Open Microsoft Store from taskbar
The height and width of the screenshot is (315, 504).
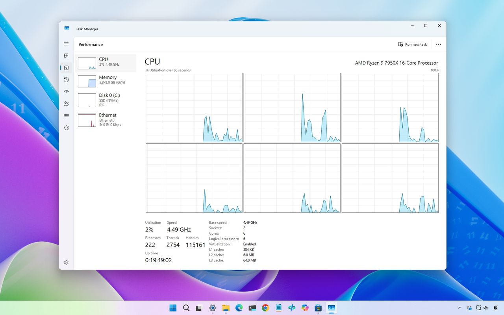click(x=318, y=308)
